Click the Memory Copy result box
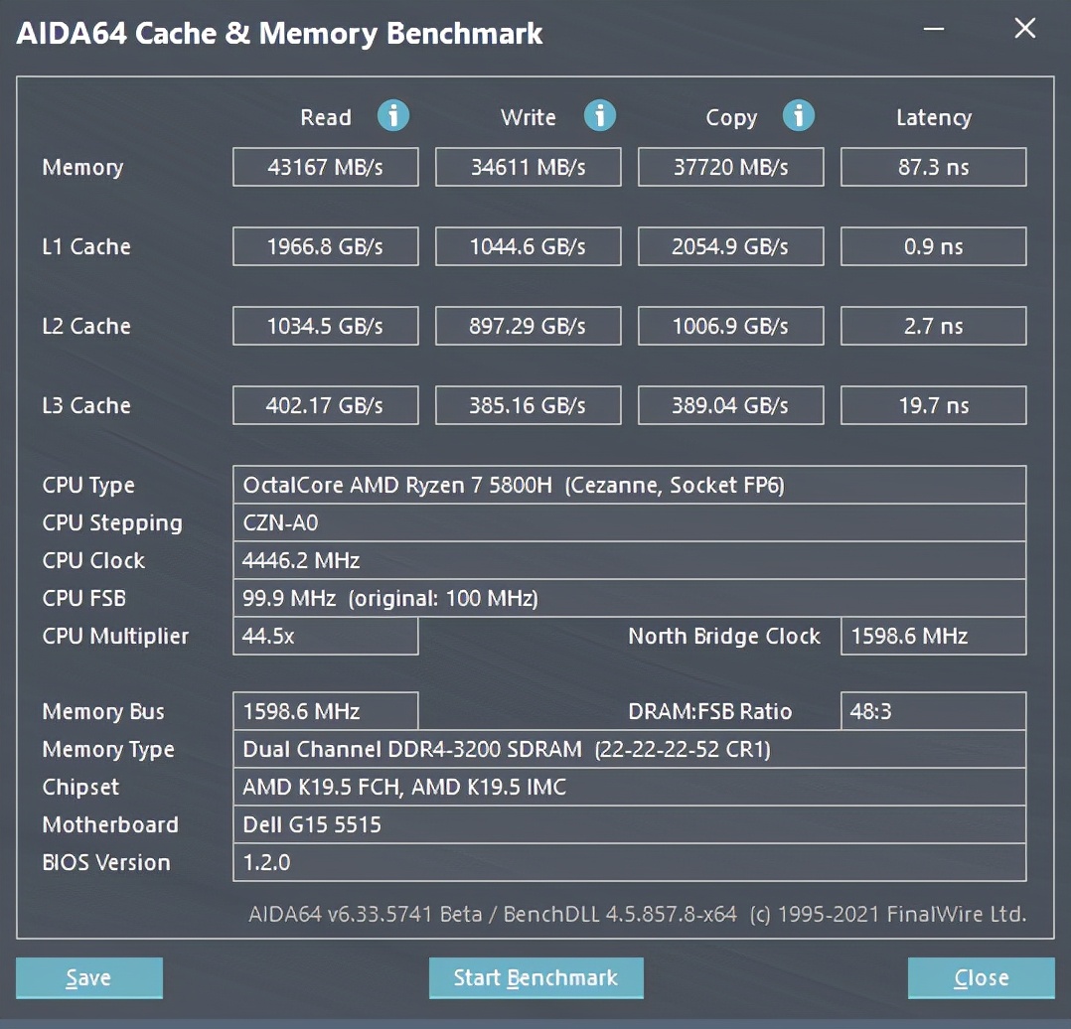Image resolution: width=1071 pixels, height=1029 pixels. tap(730, 167)
